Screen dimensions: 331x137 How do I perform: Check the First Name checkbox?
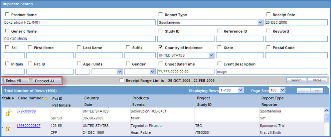(30, 47)
